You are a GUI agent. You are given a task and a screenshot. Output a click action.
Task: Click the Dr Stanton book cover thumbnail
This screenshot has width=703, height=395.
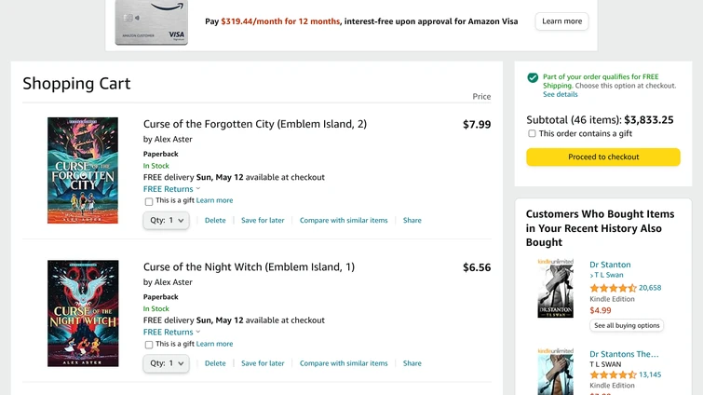[555, 289]
